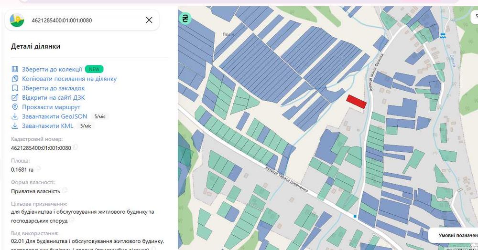The width and height of the screenshot is (478, 250).
Task: Copy the cadastral number with copy icon
Action: pyautogui.click(x=76, y=147)
